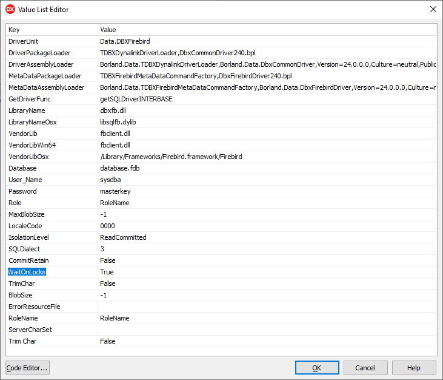Select the RoleName key cell
This screenshot has height=380, width=443.
click(x=52, y=318)
